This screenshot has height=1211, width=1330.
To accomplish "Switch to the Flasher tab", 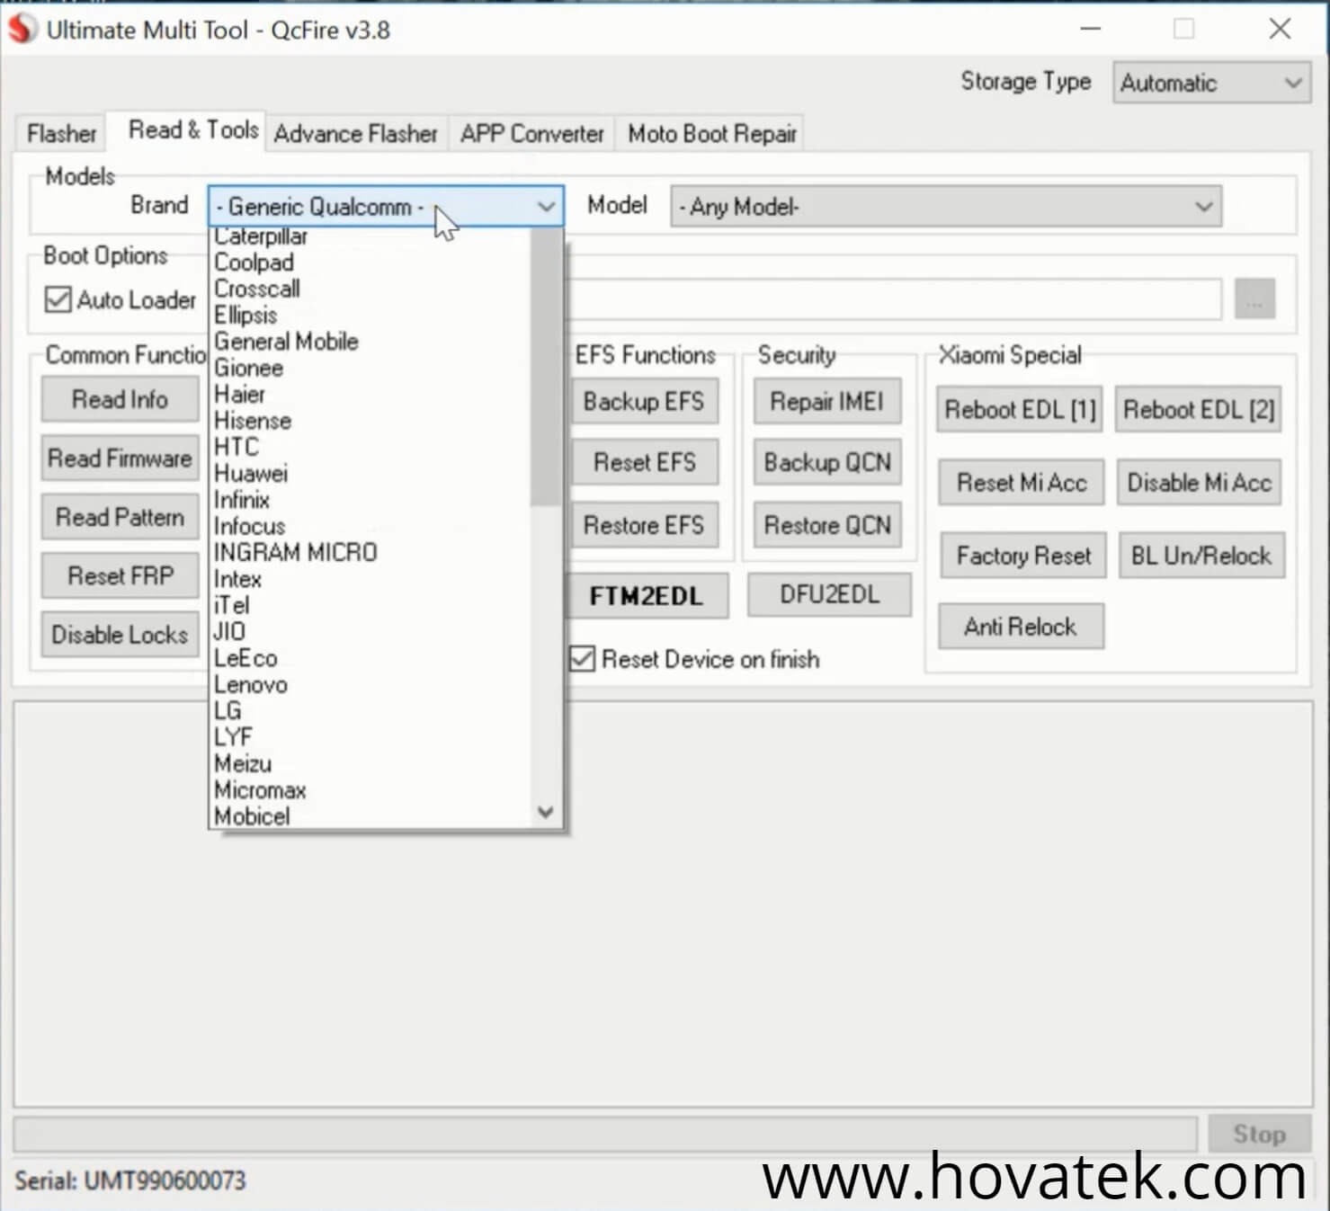I will (61, 134).
